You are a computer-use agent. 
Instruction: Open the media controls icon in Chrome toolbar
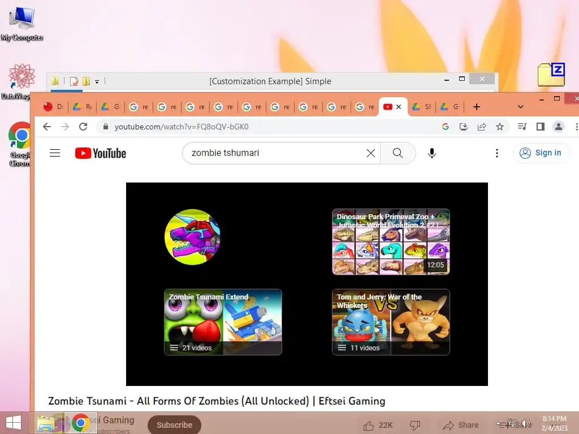coord(522,127)
